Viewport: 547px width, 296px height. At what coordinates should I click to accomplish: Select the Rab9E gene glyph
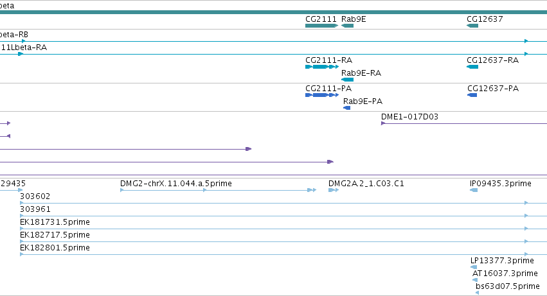348,26
